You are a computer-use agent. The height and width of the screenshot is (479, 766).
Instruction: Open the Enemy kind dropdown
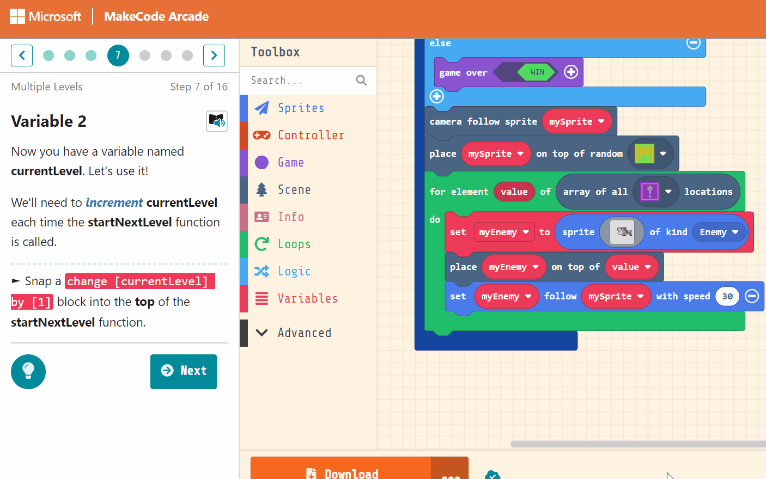click(x=719, y=232)
